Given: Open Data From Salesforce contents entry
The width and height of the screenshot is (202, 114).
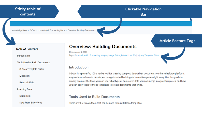Looking at the screenshot, I should click(x=31, y=103).
